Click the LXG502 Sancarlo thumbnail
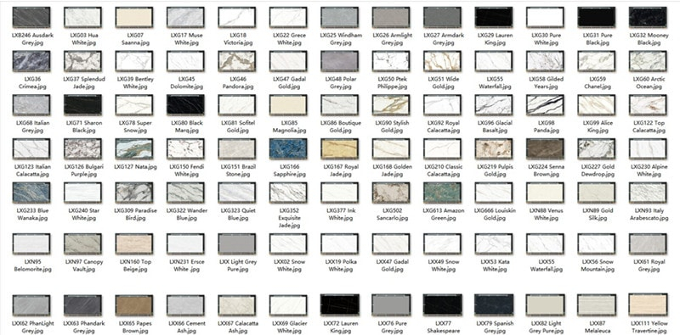Screen dimensions: 680x335 [391, 193]
